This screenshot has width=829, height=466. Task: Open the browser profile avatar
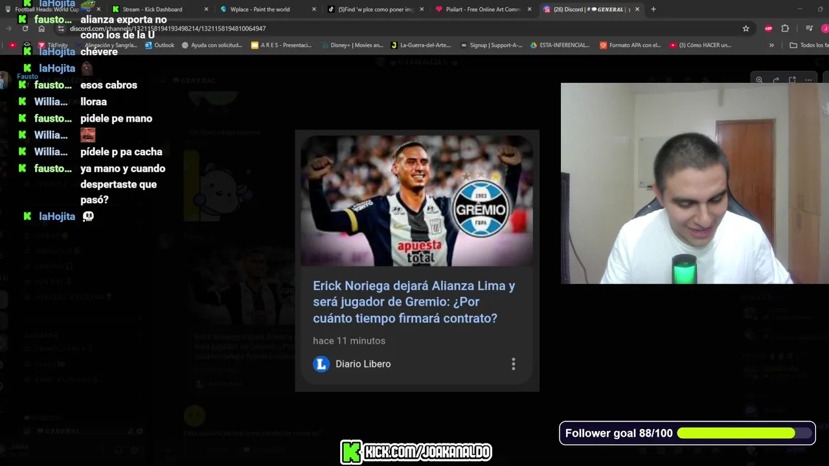click(x=824, y=28)
